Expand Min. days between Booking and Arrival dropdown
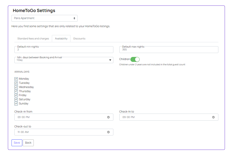Viewport: 232px width, 153px height. coord(64,60)
